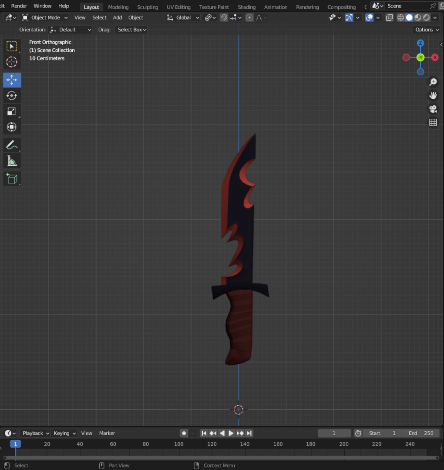Click the X axis on navigation gizmo

435,57
